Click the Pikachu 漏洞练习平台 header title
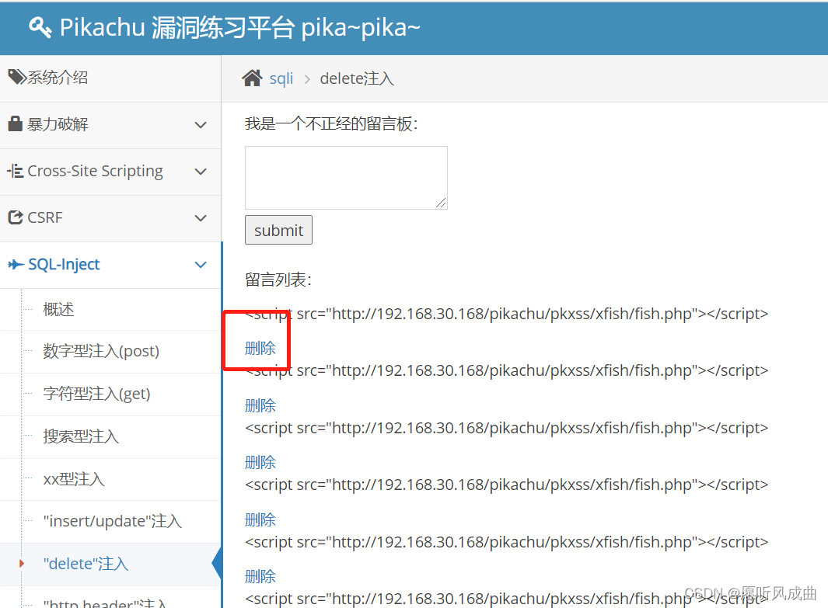 (x=239, y=27)
